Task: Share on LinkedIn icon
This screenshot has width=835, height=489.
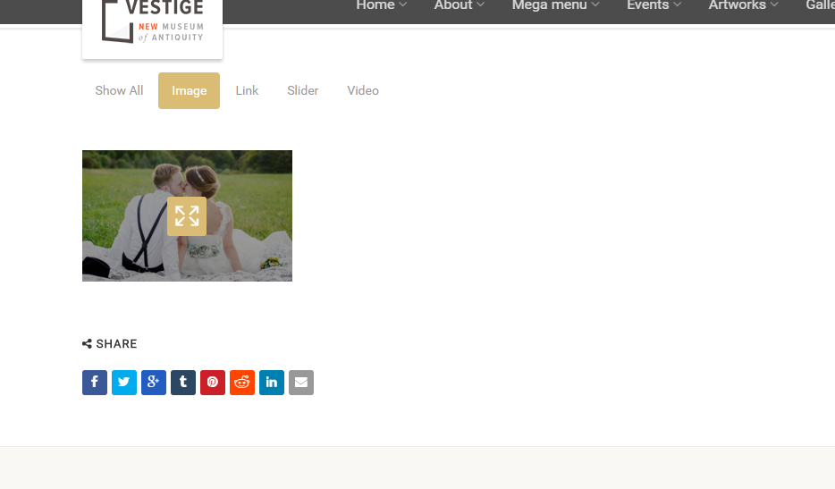Action: (x=272, y=383)
